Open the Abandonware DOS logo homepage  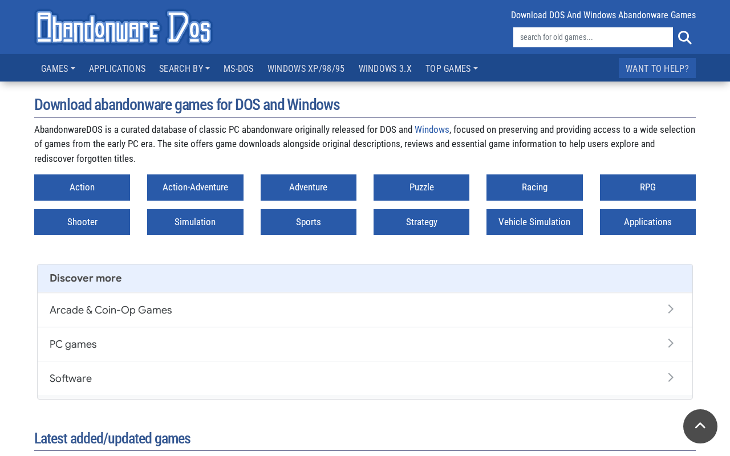124,27
